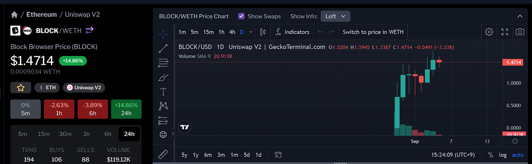The height and width of the screenshot is (164, 532).
Task: Select the D daily interval
Action: pos(242,32)
